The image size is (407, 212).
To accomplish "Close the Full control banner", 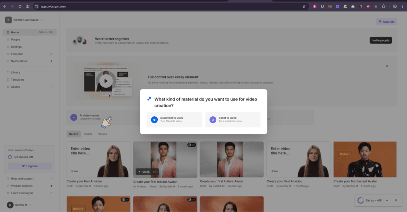I will pos(387,66).
